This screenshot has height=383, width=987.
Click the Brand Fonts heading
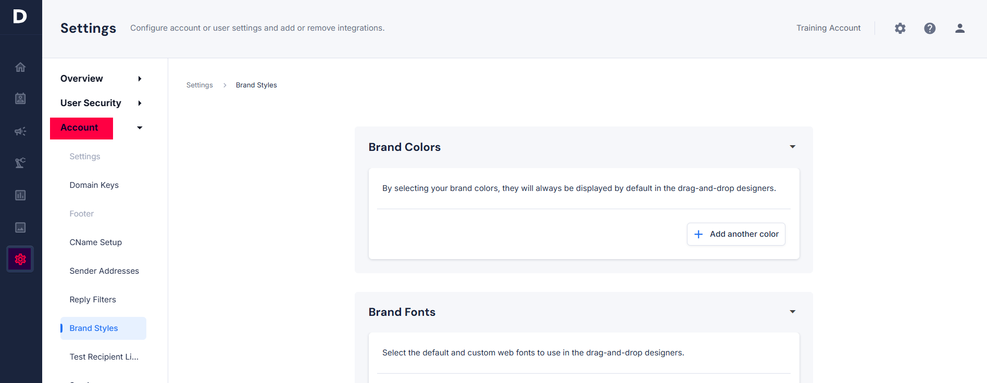[x=402, y=312]
